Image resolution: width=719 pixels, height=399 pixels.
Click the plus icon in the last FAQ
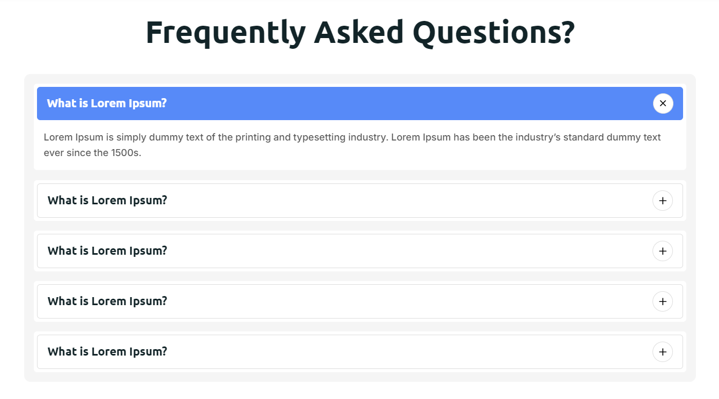663,352
